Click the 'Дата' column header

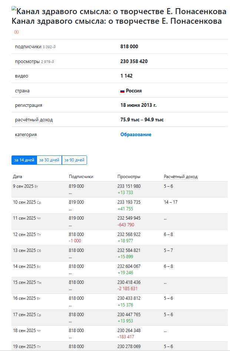click(17, 177)
